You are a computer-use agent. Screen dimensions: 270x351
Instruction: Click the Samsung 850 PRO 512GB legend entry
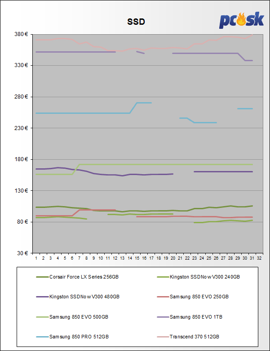click(x=72, y=337)
